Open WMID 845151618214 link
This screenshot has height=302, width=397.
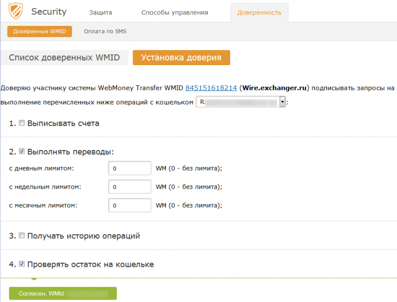(211, 88)
